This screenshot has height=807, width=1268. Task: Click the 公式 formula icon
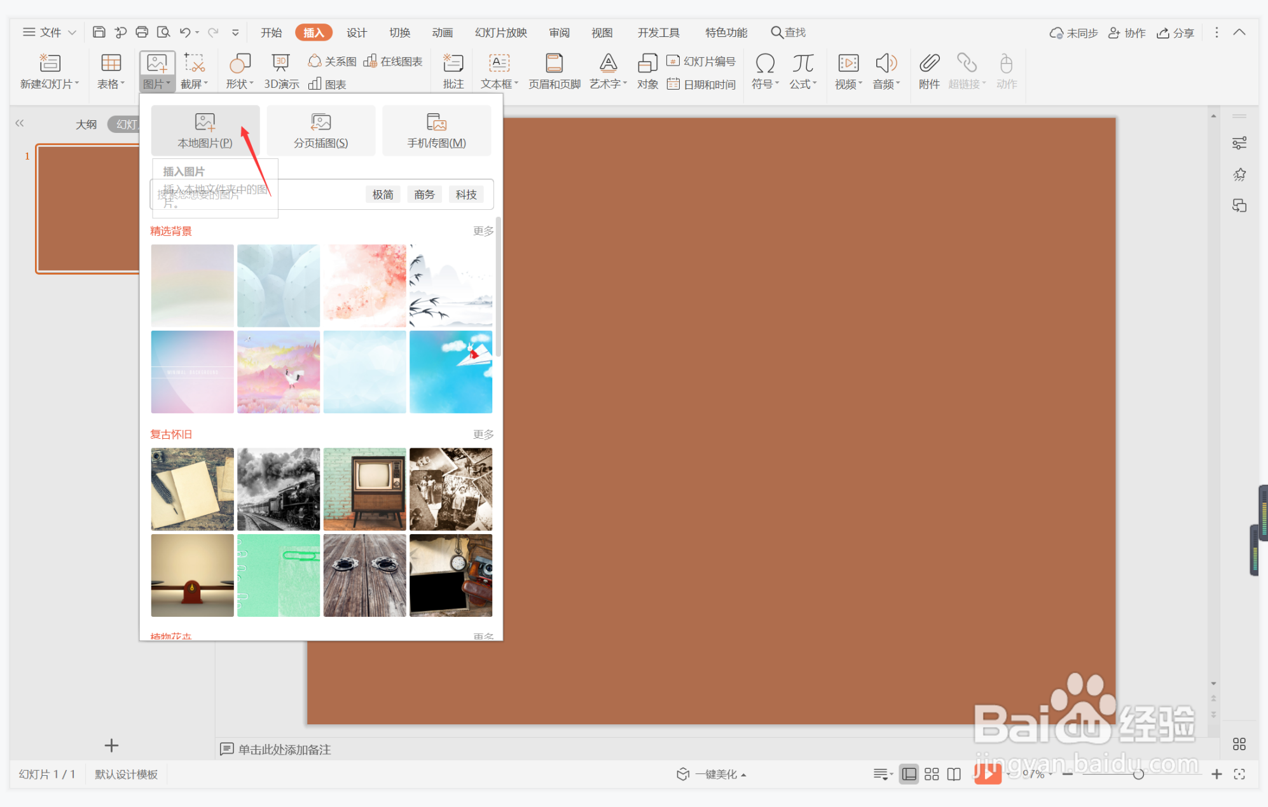[803, 63]
